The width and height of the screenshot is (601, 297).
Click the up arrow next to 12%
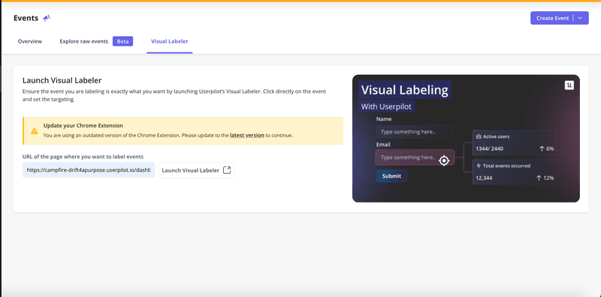pos(539,178)
